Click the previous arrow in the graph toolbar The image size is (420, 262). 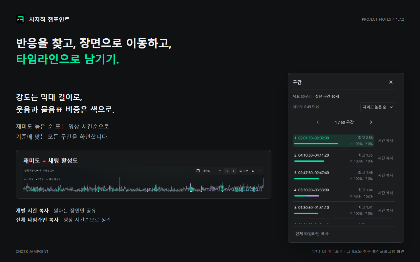tap(227, 171)
